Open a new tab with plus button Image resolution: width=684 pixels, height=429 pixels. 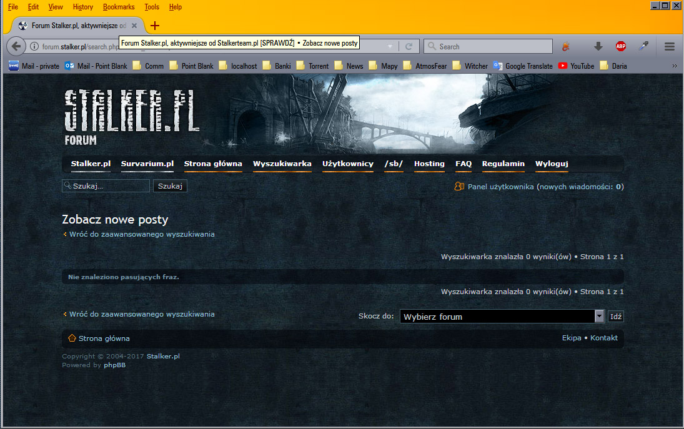tap(154, 26)
